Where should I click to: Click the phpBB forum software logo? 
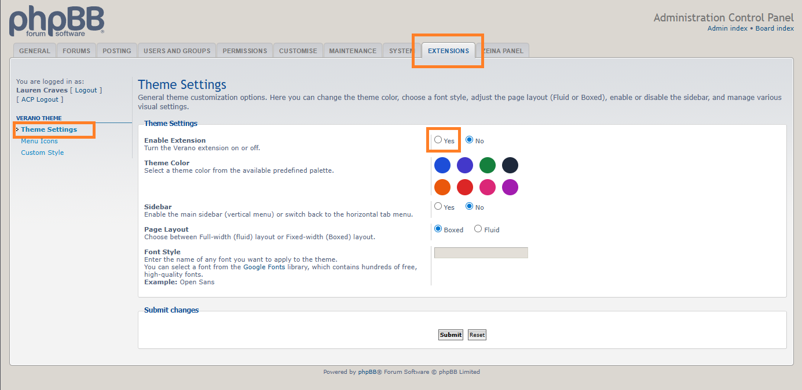(x=56, y=21)
